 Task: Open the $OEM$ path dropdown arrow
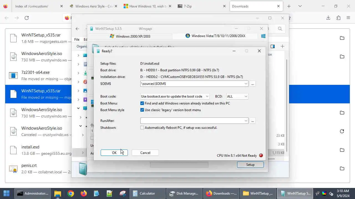coord(246,84)
